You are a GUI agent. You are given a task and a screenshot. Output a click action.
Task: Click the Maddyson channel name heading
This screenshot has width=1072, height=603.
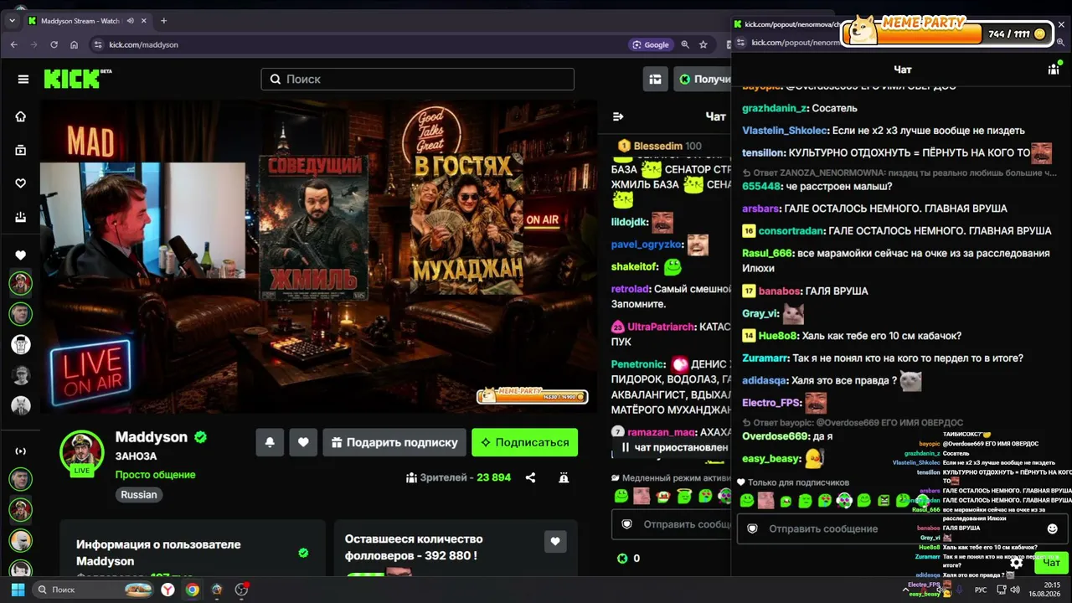coord(152,437)
